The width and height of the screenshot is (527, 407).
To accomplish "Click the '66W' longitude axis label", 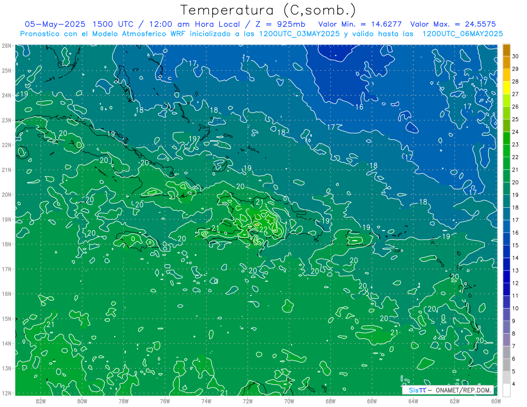I will 372,401.
